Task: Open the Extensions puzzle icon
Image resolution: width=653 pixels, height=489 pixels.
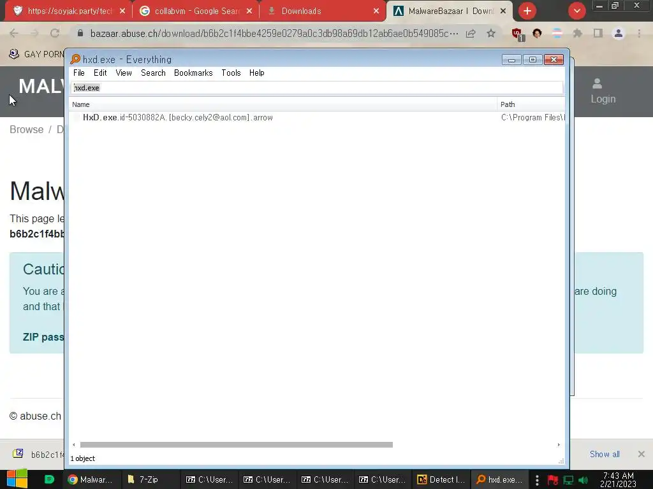Action: pos(577,33)
